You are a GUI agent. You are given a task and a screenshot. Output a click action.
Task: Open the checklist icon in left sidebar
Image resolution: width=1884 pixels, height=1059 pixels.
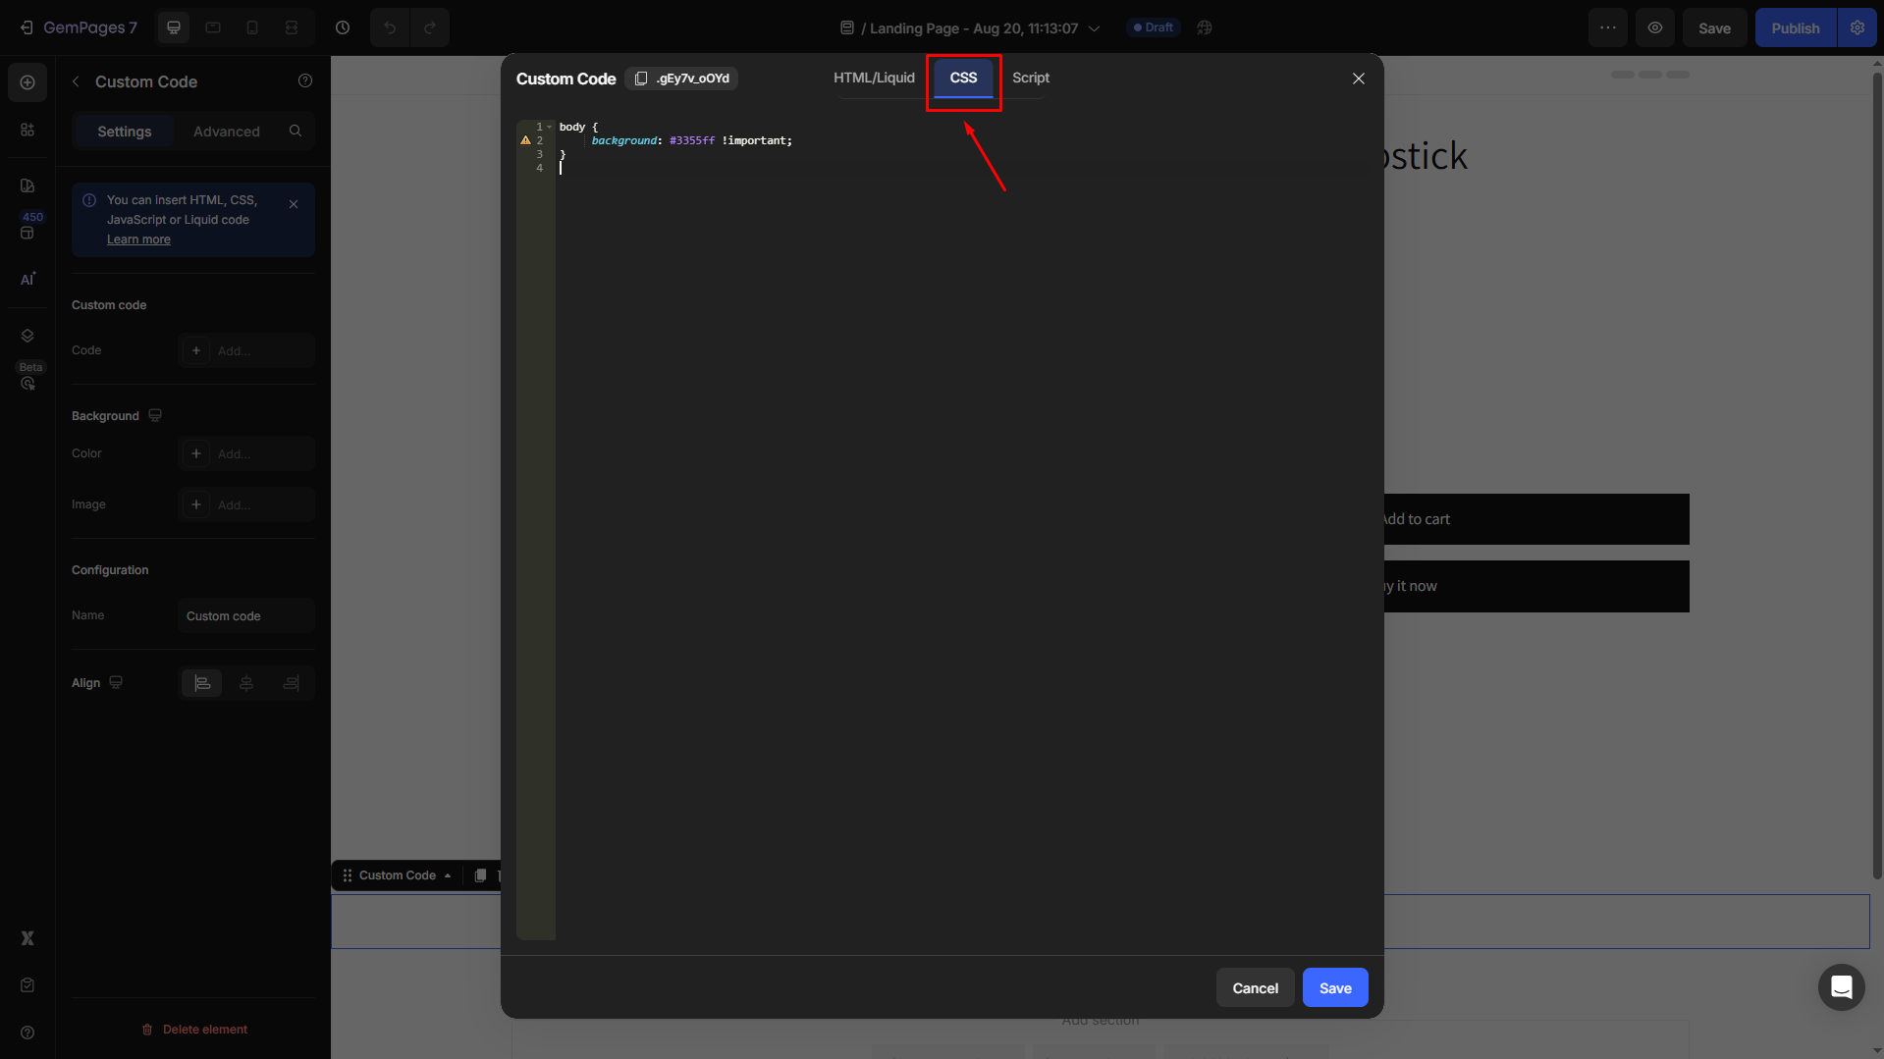tap(27, 985)
